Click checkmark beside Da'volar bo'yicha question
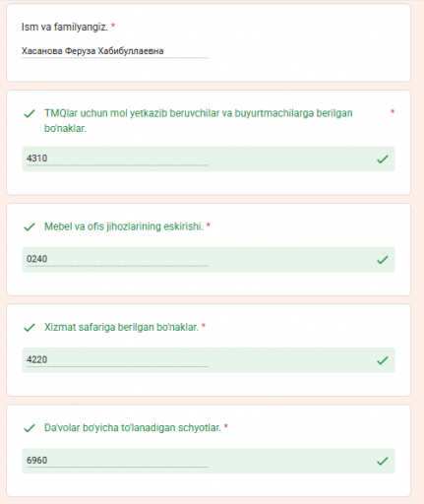This screenshot has height=504, width=424. click(x=30, y=428)
